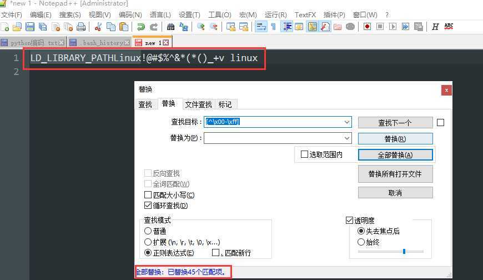Screen dimensions: 483x280
Task: Cut selection with the scissors icon
Action: 98,27
